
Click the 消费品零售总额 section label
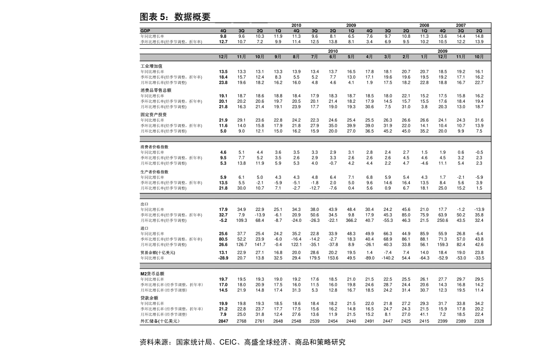pyautogui.click(x=156, y=90)
